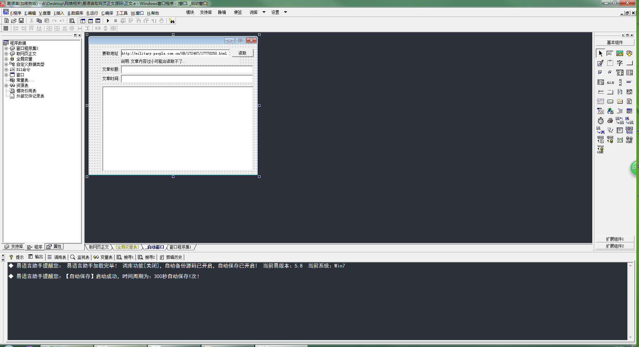
Task: Click the output panel vertical scrollbar
Action: [630, 301]
